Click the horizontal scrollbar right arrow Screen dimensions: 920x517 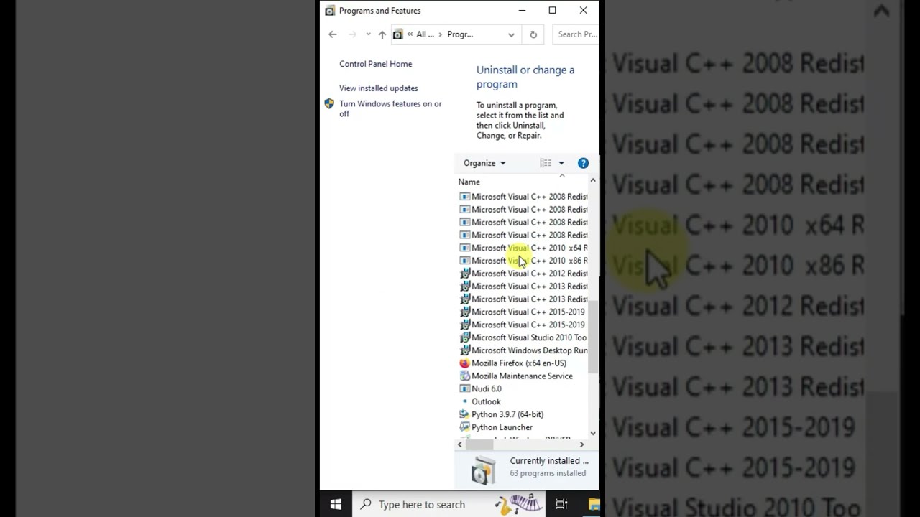point(582,444)
